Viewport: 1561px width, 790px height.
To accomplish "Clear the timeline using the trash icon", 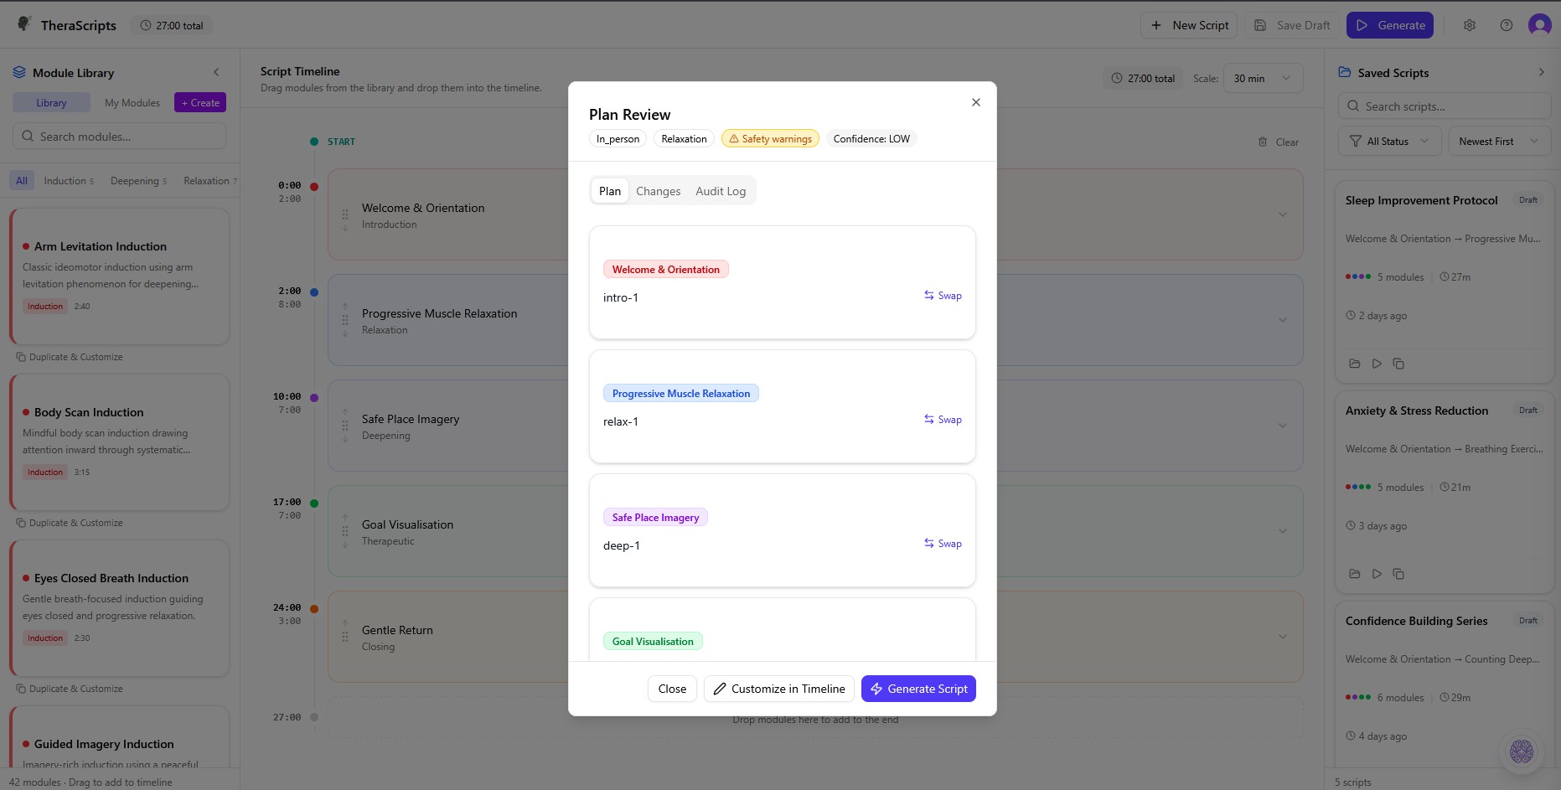I will click(1264, 142).
